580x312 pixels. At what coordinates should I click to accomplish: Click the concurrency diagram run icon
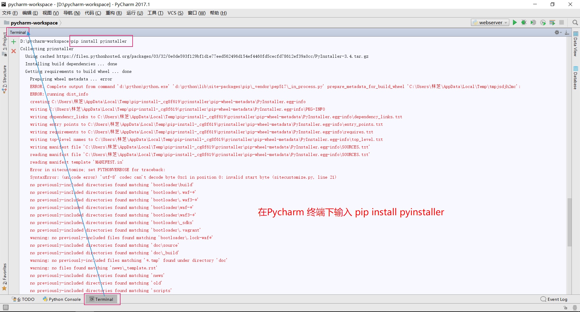pos(552,22)
